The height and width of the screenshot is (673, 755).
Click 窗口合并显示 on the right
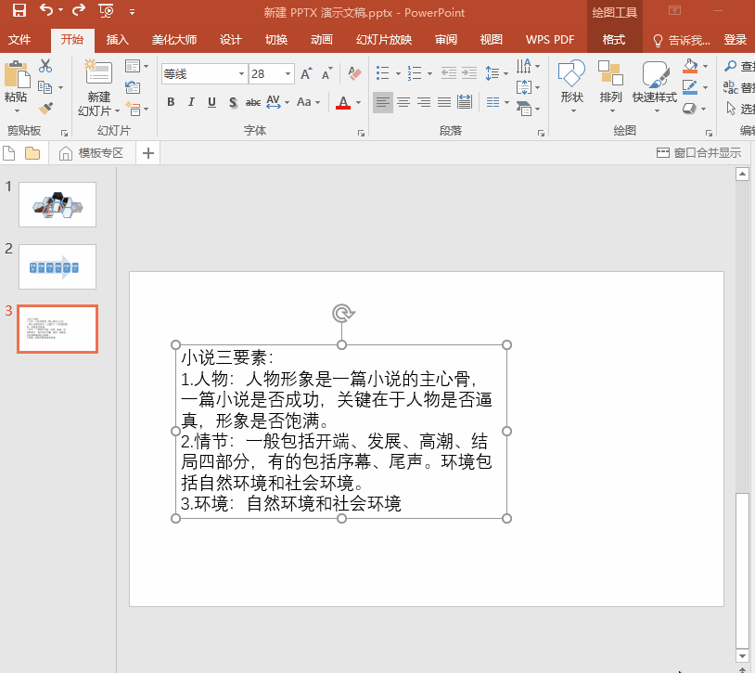698,153
